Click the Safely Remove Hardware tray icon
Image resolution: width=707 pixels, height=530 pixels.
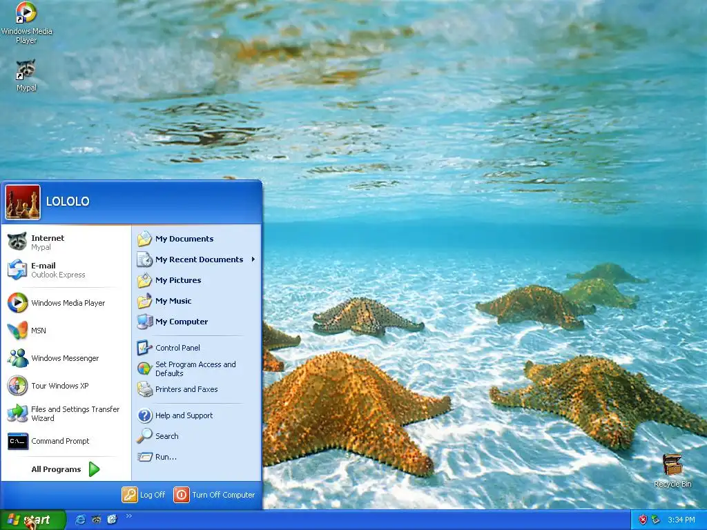[x=656, y=520]
